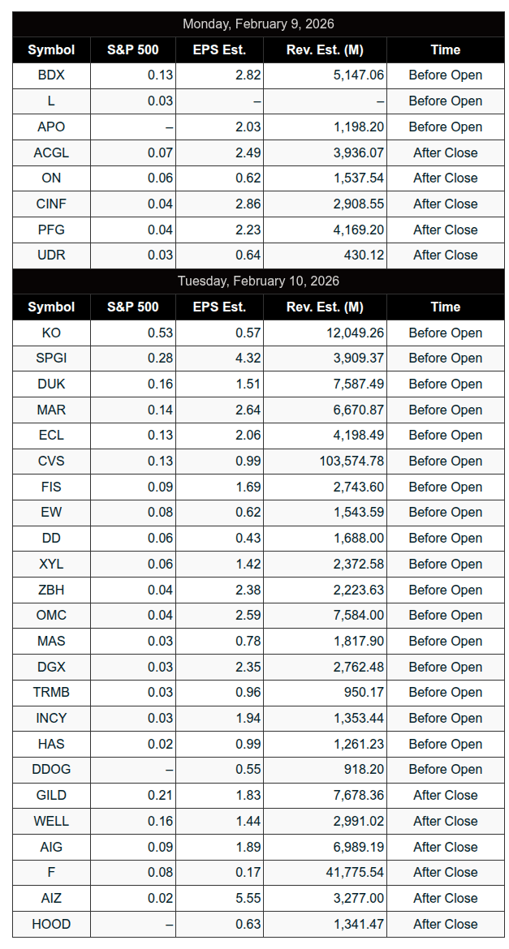Click the BDX ticker symbol

point(51,75)
